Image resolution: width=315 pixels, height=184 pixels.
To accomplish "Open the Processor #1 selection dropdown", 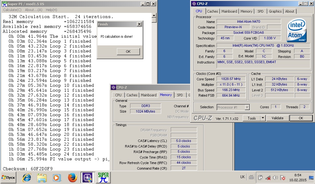I will pyautogui.click(x=233, y=107).
